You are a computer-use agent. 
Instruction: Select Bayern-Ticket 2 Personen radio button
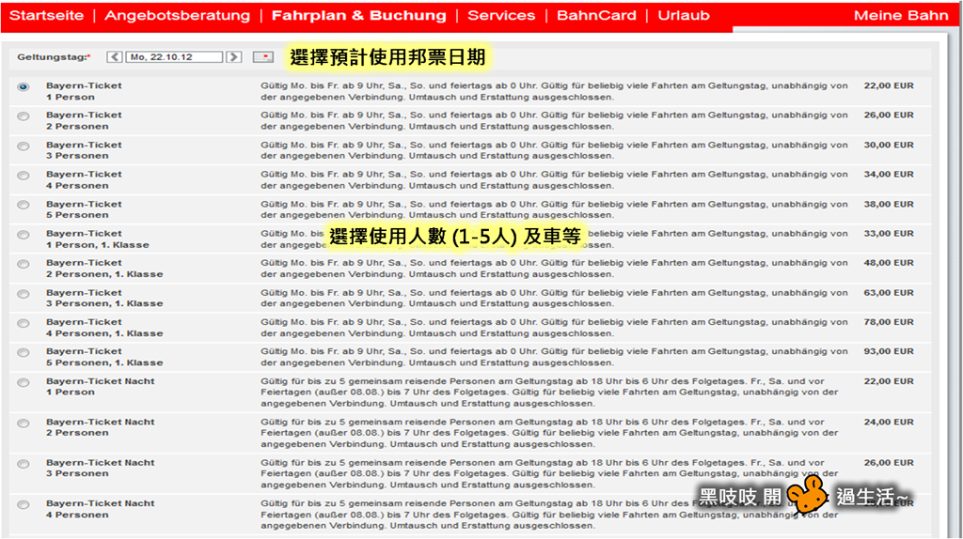pos(24,116)
